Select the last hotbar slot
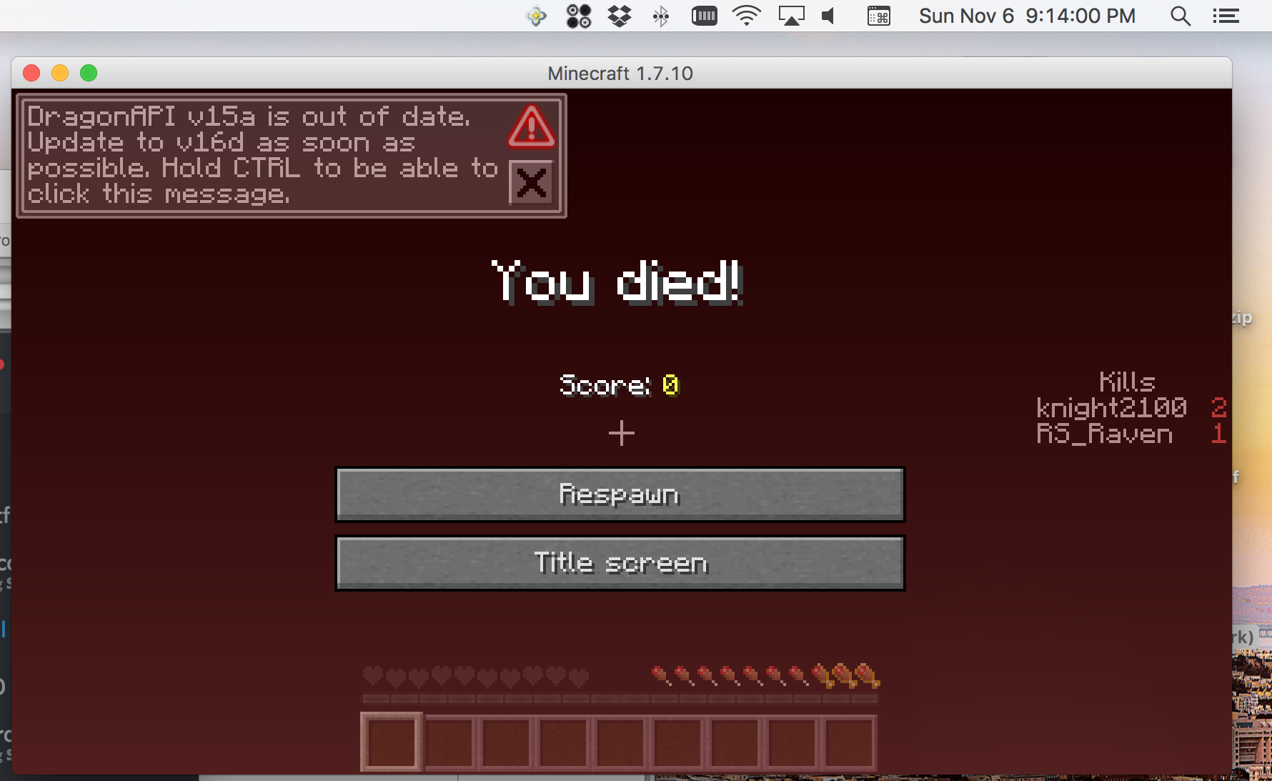Screen dimensions: 1272x781 pos(849,742)
